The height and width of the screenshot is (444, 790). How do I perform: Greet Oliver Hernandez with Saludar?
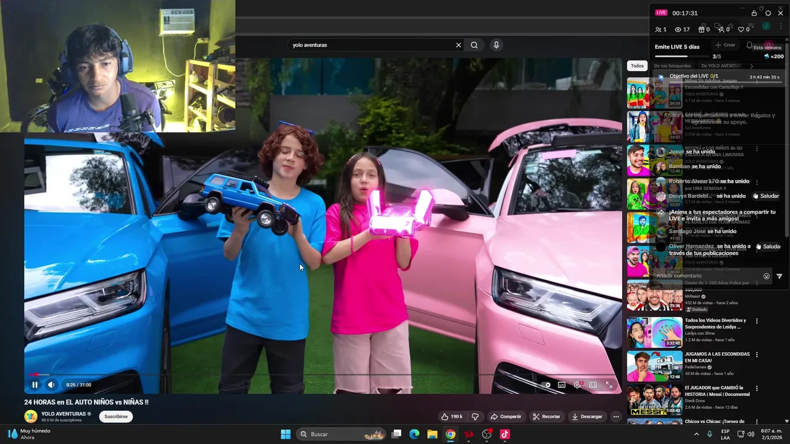(x=769, y=247)
